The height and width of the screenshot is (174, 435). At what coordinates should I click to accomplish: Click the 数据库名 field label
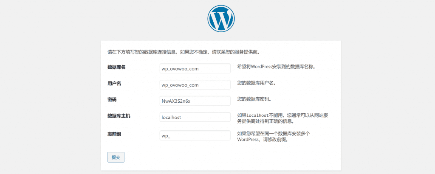click(x=116, y=67)
